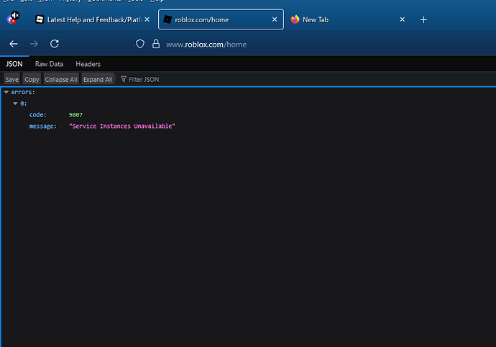Reload the current page
This screenshot has width=496, height=347.
pos(55,44)
